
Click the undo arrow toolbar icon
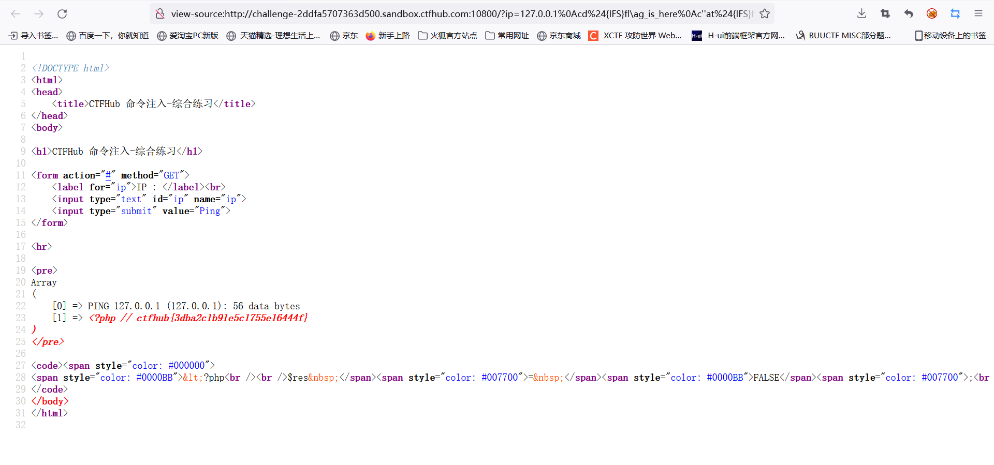(909, 14)
